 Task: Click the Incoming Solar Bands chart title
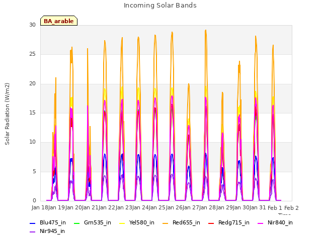[x=160, y=6]
